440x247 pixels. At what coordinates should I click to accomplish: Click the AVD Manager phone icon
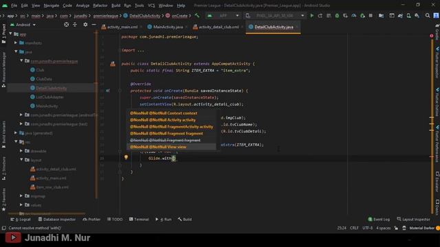pos(408,16)
